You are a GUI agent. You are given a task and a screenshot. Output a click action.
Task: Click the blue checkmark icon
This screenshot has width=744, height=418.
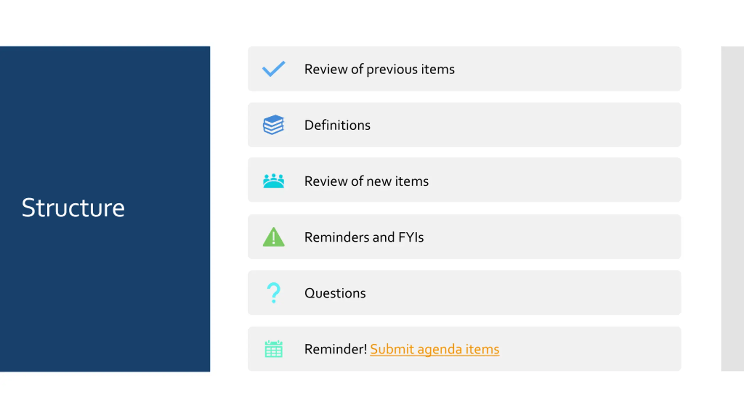(273, 69)
